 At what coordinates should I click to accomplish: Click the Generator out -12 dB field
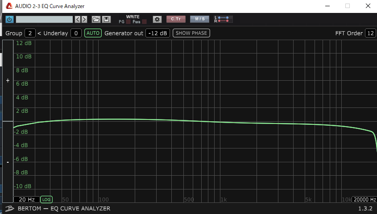157,33
